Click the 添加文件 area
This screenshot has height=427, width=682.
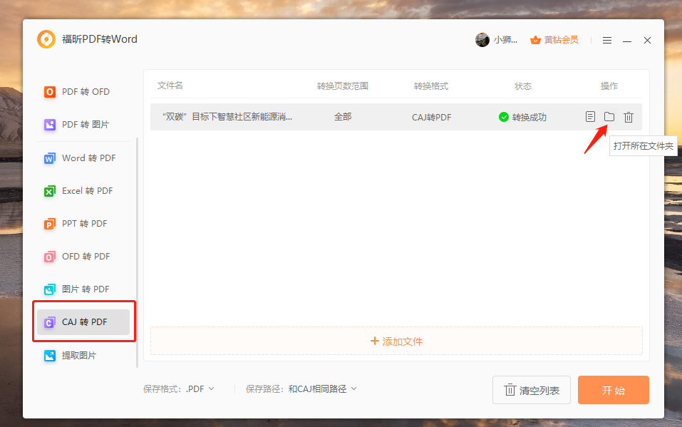tap(396, 341)
